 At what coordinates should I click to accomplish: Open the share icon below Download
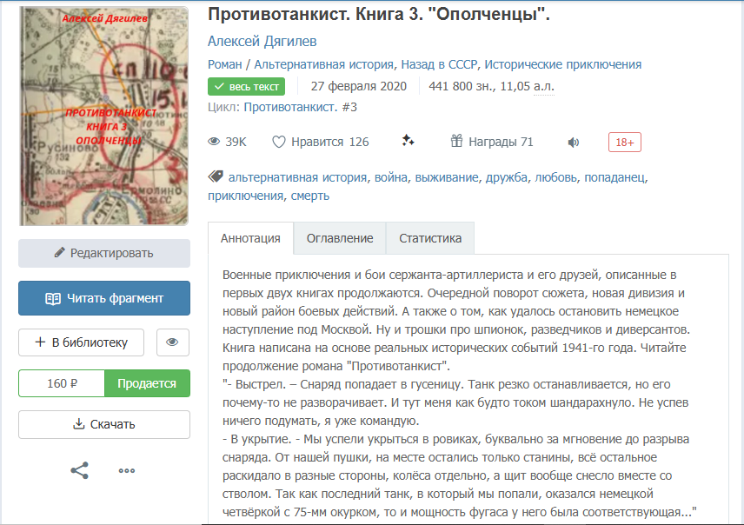[79, 470]
